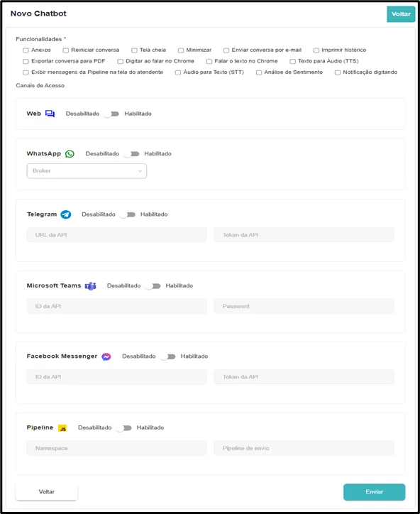Focus the Telegram URL da API field
Viewport: 420px width, 514px height.
(116, 235)
